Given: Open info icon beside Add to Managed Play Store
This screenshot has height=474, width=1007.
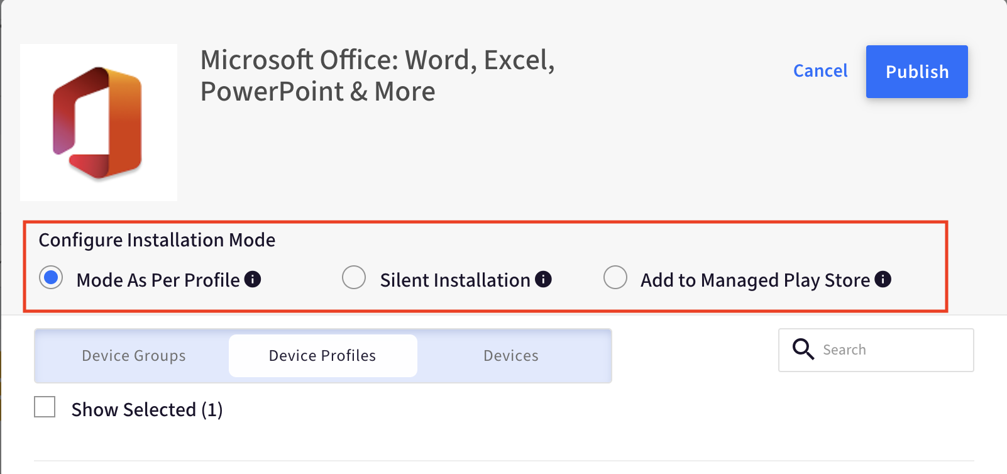Looking at the screenshot, I should click(x=883, y=279).
